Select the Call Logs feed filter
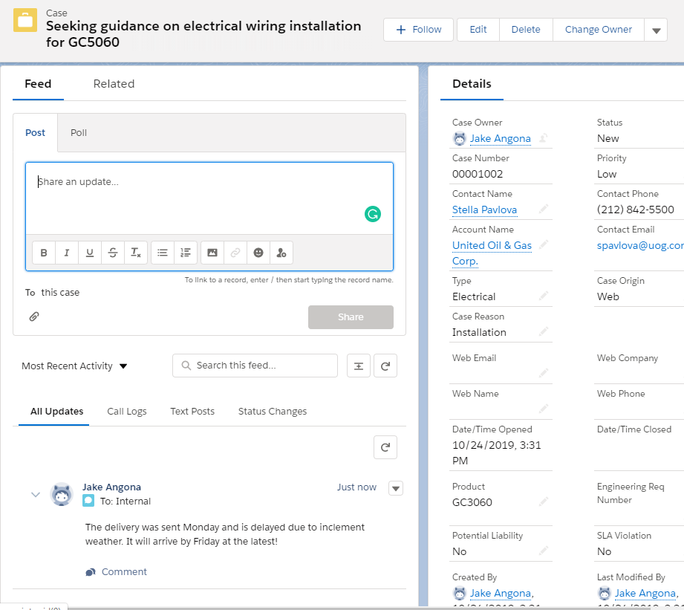Viewport: 684px width, 610px height. click(x=126, y=412)
